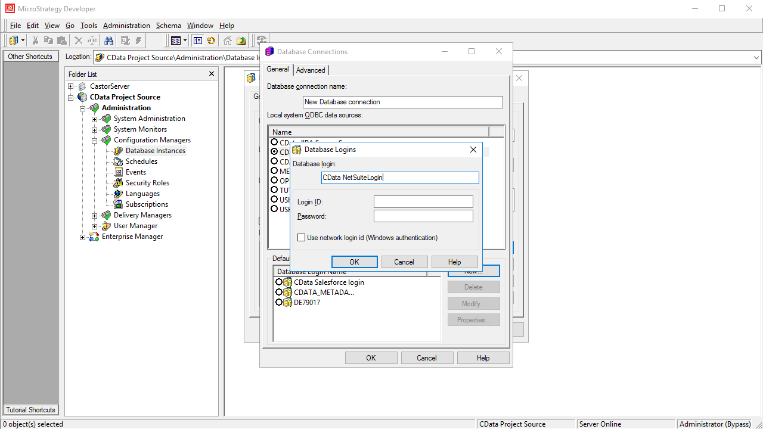Click the Copy icon on the toolbar
763x429 pixels.
point(49,40)
